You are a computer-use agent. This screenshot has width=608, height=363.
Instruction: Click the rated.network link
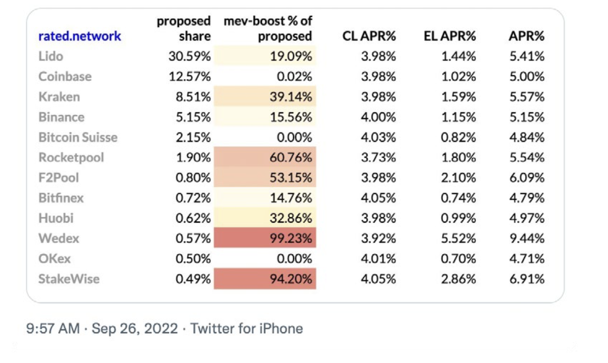point(79,36)
